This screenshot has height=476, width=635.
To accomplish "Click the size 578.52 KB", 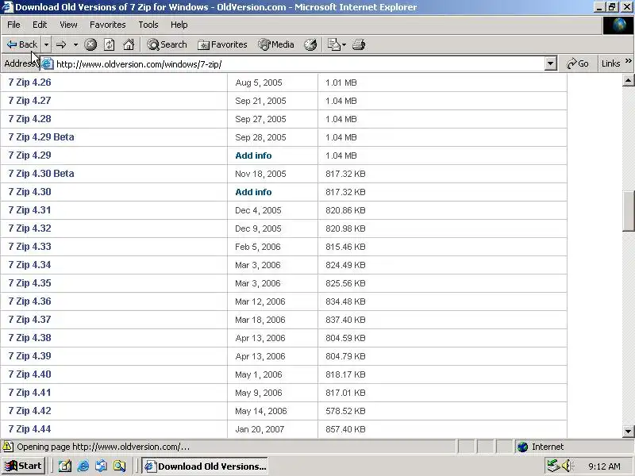I will coord(345,411).
